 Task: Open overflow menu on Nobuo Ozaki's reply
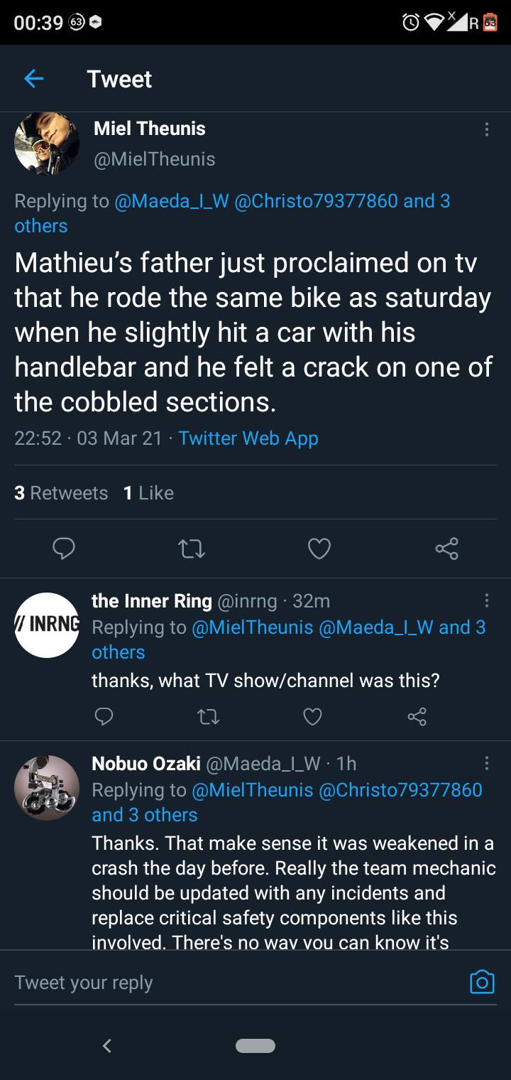click(x=486, y=764)
